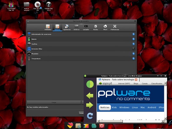Open the package globe icon in the dock
Screen dimensions: 172x129
78,126
